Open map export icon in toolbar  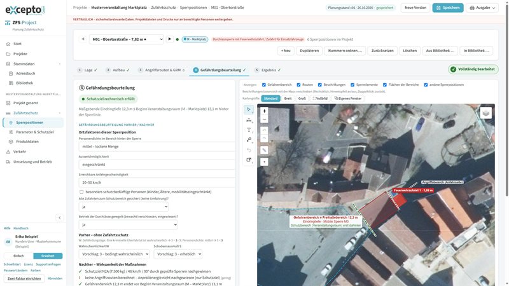pyautogui.click(x=249, y=160)
